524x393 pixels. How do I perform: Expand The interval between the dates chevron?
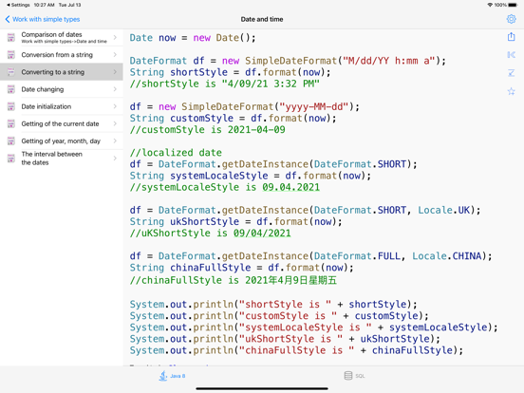click(115, 159)
